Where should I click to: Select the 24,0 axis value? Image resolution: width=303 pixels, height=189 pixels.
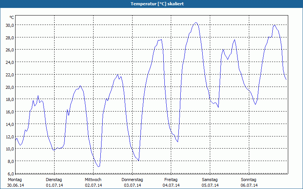click(x=10, y=62)
